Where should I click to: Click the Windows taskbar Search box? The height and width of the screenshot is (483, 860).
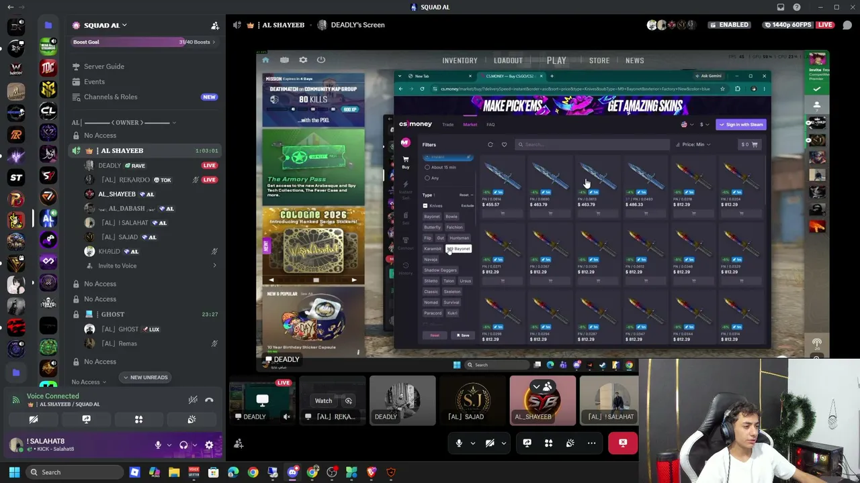point(75,472)
